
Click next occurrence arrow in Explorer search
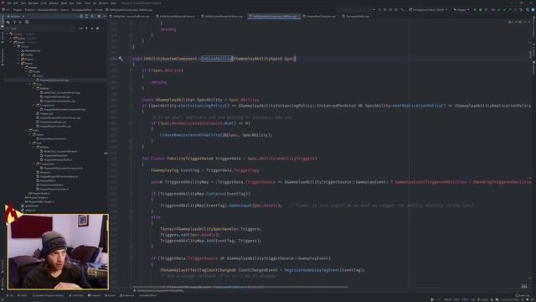click(x=92, y=29)
